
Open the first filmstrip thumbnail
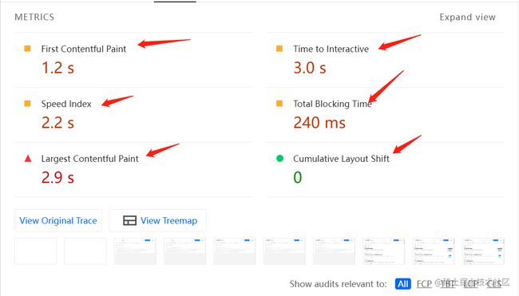point(36,251)
